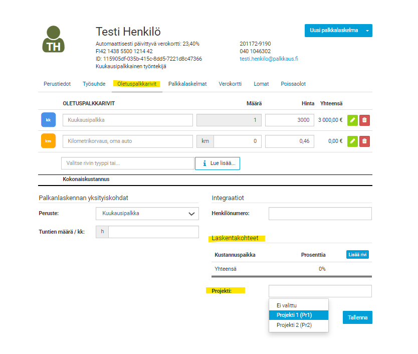
Task: Click the green edit icon for Kuukausipalkka row
Action: point(352,120)
